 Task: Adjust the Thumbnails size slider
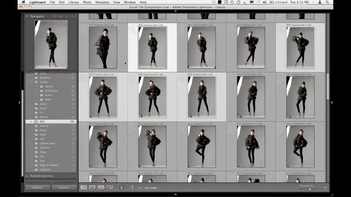310,189
